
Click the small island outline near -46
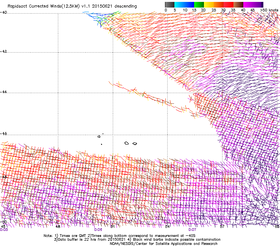99,137
